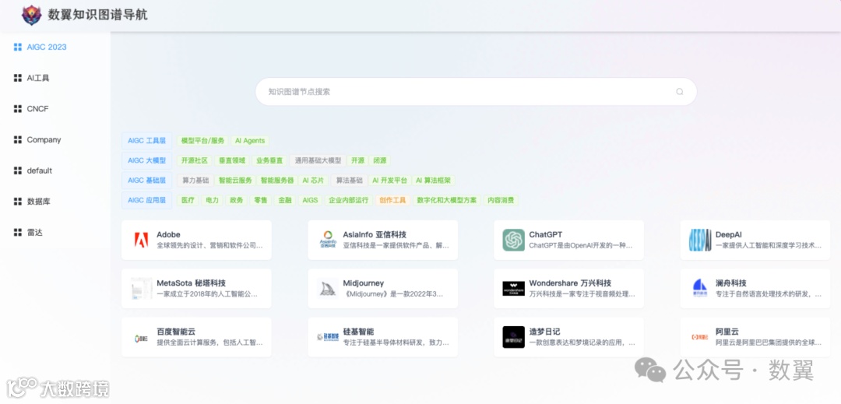The image size is (841, 404).
Task: Select the 模型平台/服务 tag
Action: click(x=202, y=140)
